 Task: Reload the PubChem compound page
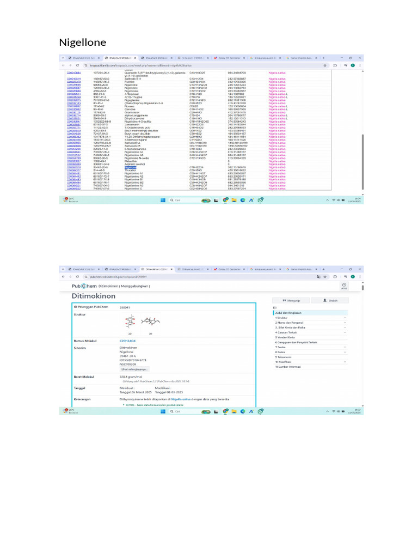77,276
